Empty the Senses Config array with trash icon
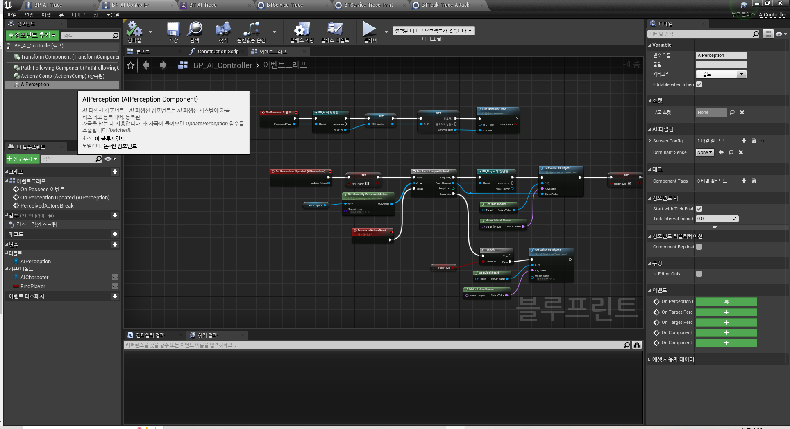790x429 pixels. [754, 141]
